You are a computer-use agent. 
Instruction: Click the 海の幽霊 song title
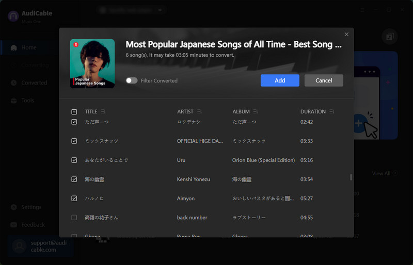click(94, 179)
